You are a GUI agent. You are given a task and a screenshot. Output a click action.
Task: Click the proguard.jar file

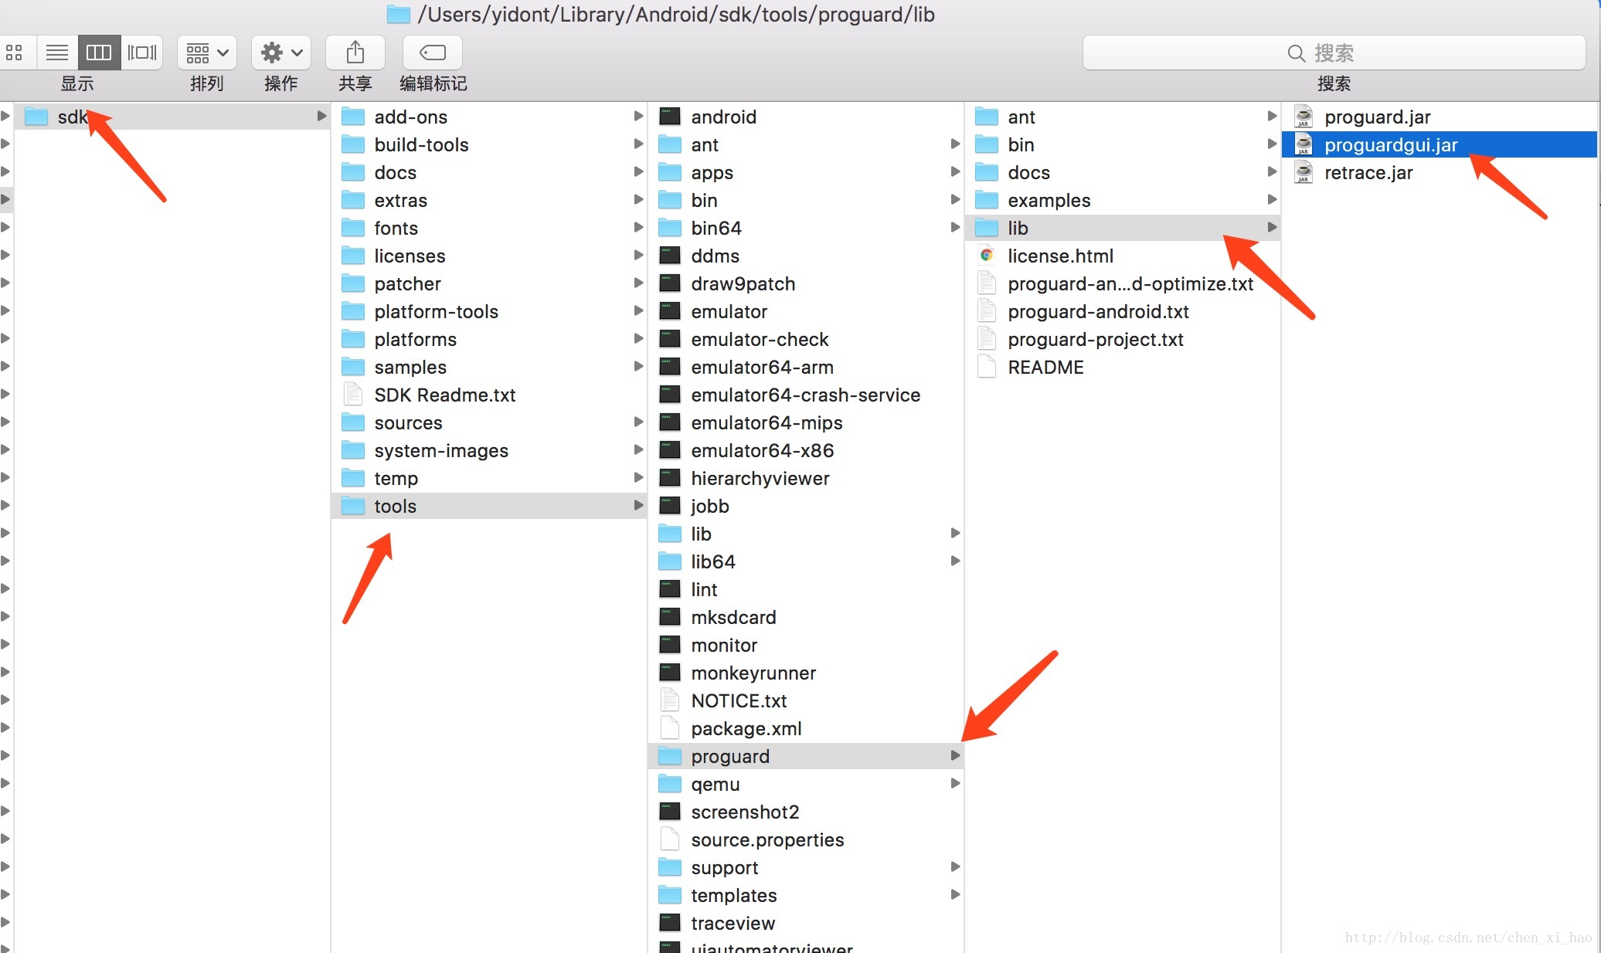1376,117
